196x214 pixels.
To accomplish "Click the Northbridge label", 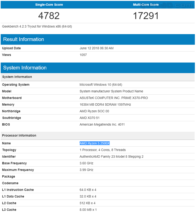I will pos(11,111).
